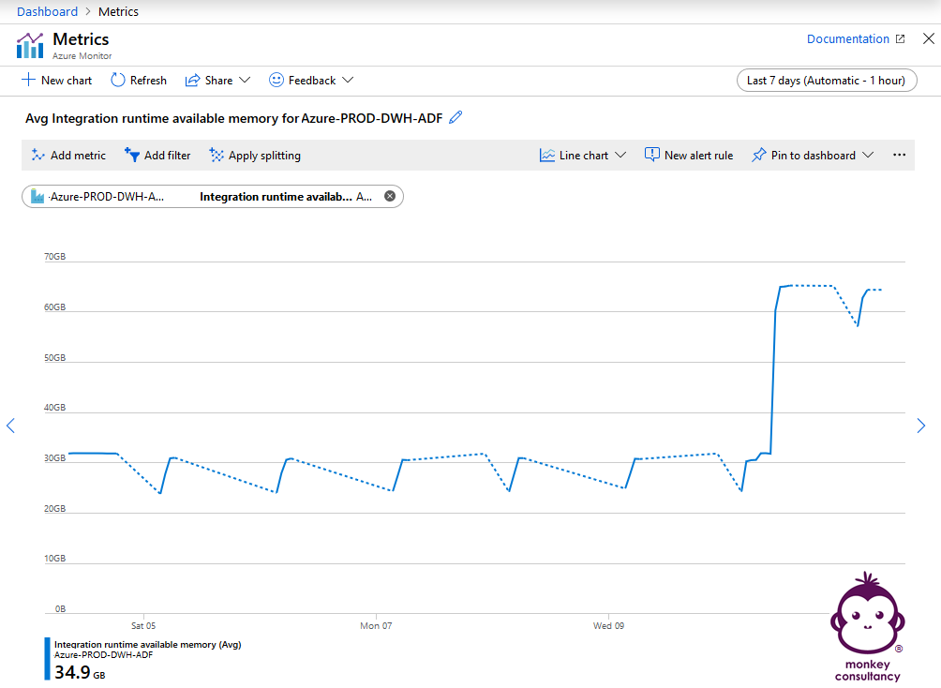Click the blue legend color bar
The width and height of the screenshot is (941, 688).
48,659
